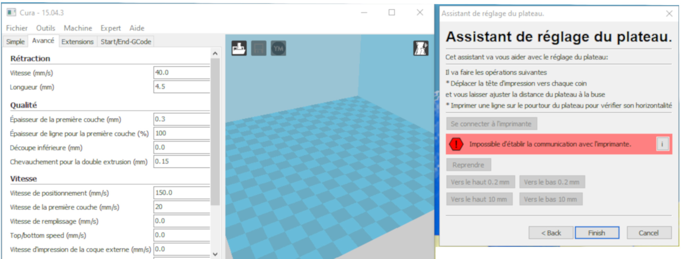
Task: Click the settings panel scroll-up arrow
Action: click(215, 53)
